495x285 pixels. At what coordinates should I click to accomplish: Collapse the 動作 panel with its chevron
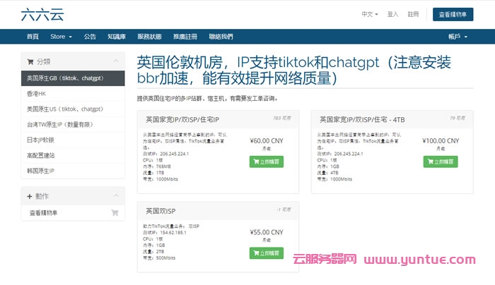pyautogui.click(x=116, y=195)
